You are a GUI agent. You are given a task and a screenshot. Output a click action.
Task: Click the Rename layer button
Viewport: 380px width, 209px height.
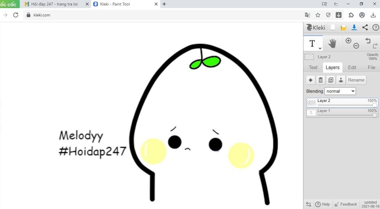click(x=356, y=80)
